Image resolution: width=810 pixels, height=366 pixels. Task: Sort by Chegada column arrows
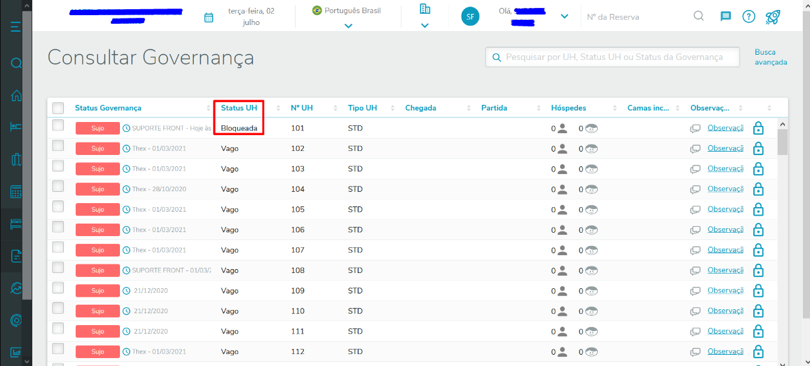[469, 108]
